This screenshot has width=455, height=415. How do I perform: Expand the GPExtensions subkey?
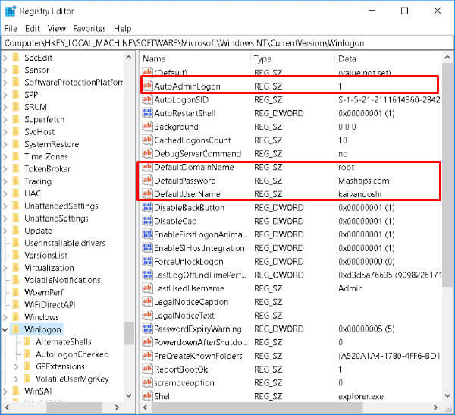[x=17, y=366]
